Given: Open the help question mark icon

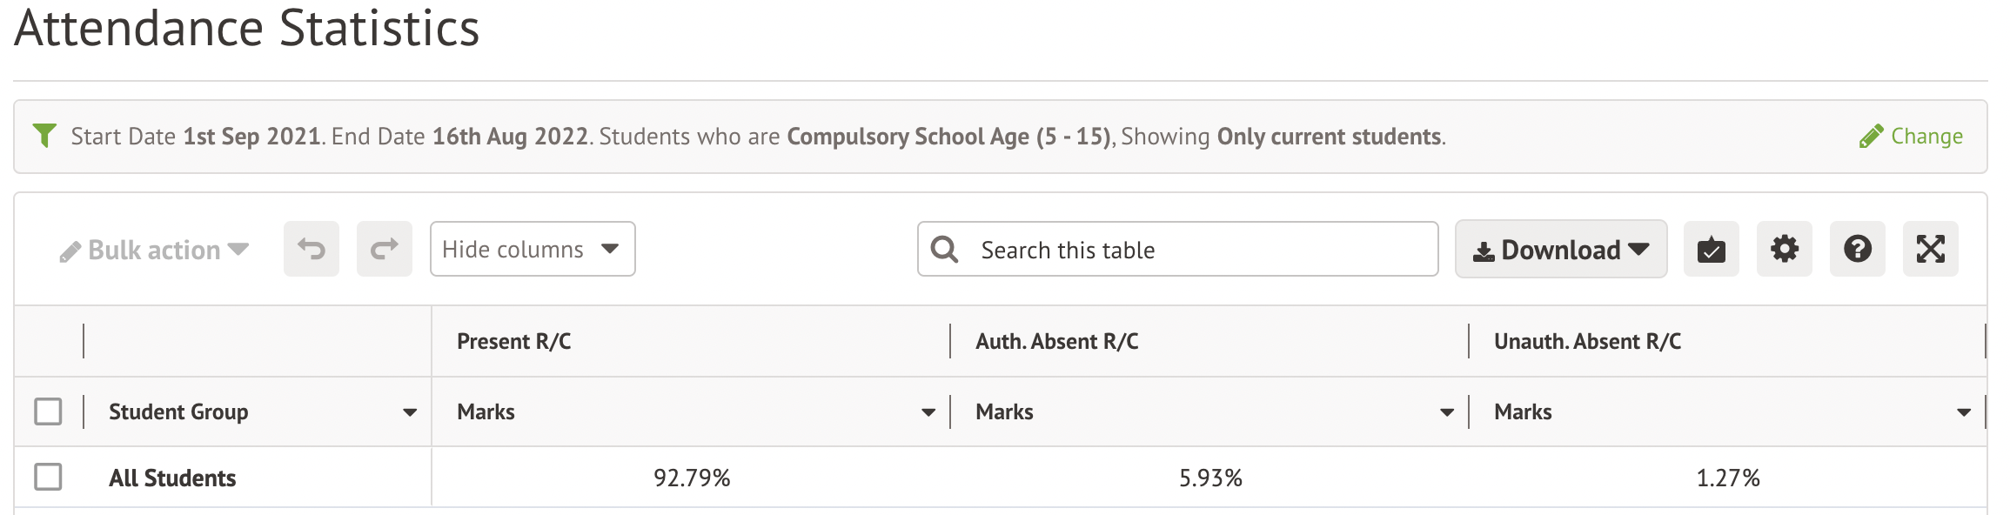Looking at the screenshot, I should 1857,250.
